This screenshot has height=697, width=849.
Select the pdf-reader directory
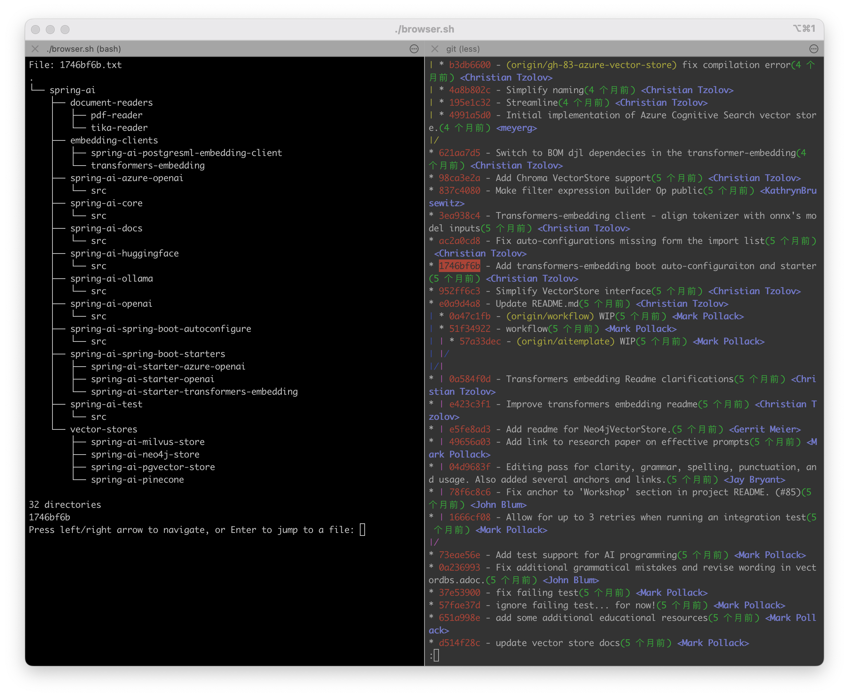pos(116,115)
